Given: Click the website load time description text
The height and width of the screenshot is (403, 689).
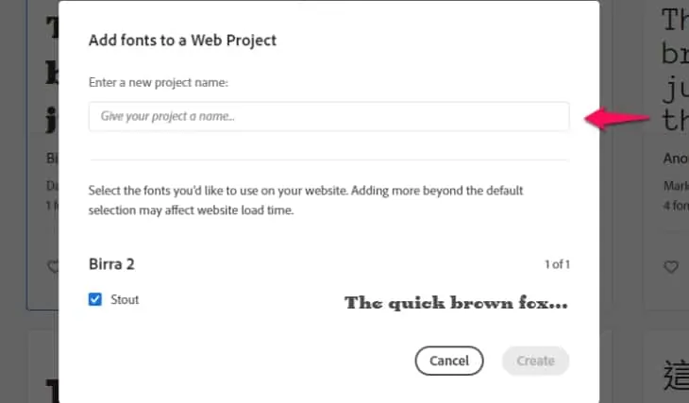Looking at the screenshot, I should click(x=305, y=200).
